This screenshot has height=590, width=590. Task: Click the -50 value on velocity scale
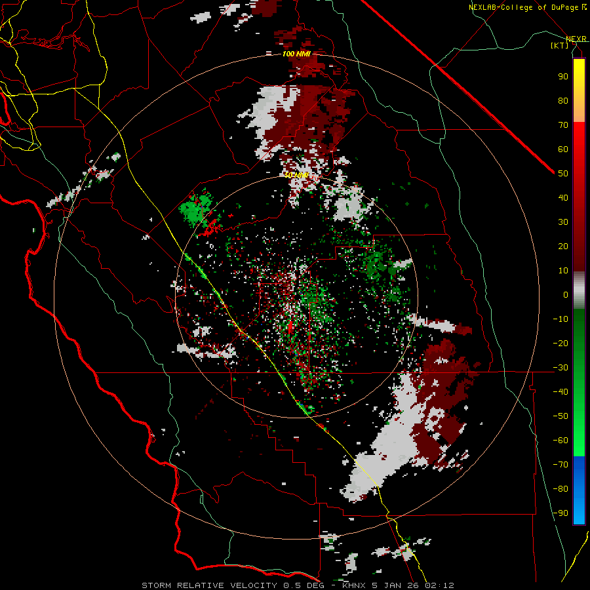coord(560,416)
